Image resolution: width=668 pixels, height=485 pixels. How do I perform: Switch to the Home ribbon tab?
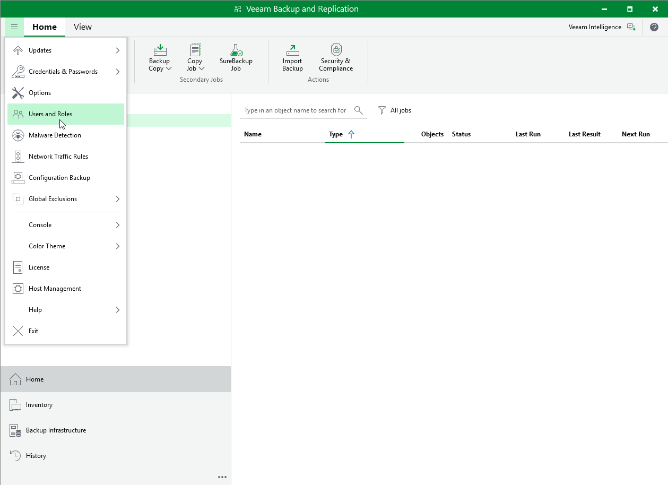pos(45,27)
